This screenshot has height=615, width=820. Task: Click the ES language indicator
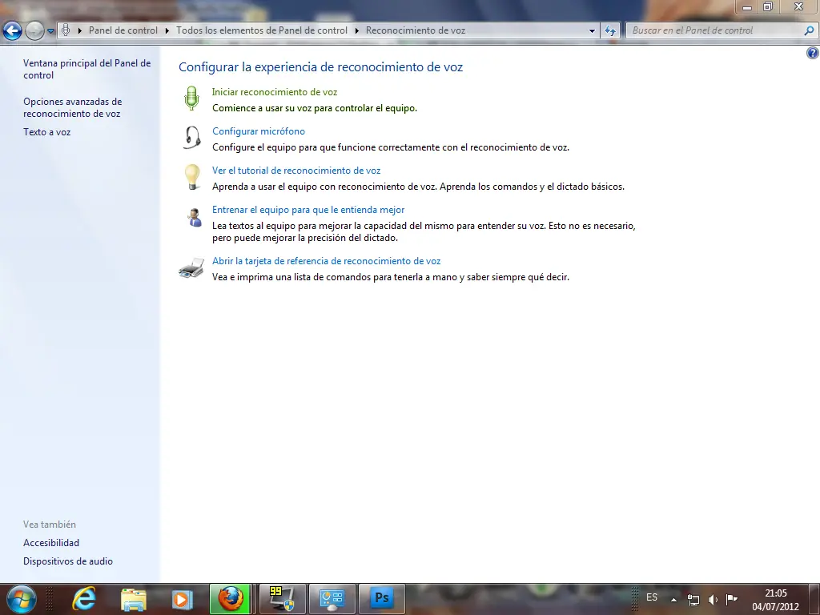click(652, 597)
